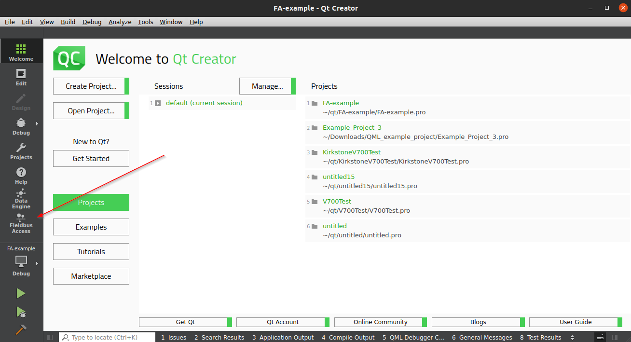Switch to Edit mode in the sidebar
The image size is (631, 342).
coord(21,76)
